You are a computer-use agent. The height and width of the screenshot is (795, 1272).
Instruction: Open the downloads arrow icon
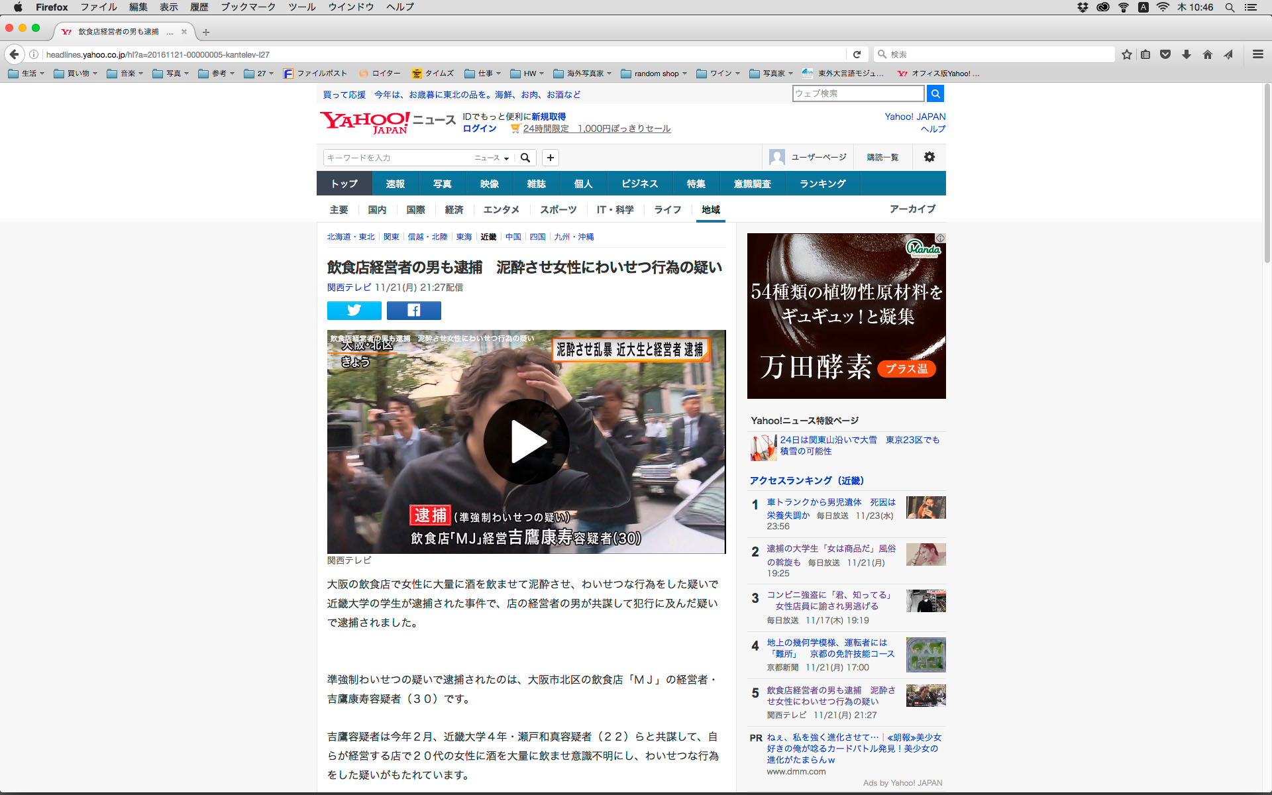[x=1186, y=54]
